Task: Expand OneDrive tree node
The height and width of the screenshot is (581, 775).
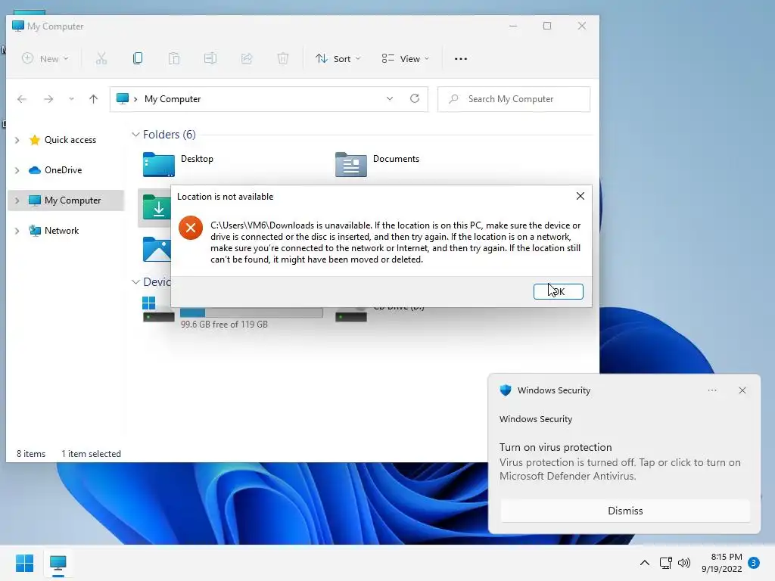Action: point(17,170)
